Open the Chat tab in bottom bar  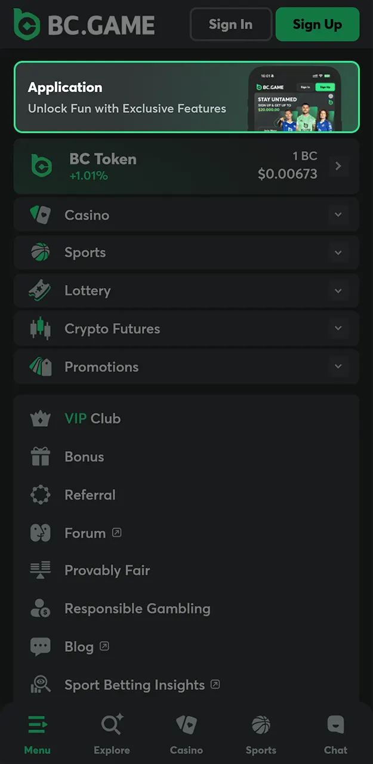(335, 734)
